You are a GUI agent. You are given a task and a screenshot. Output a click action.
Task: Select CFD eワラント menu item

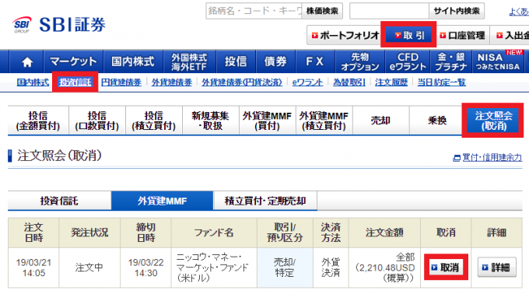[x=408, y=61]
